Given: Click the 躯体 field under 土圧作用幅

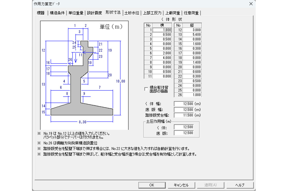Looking at the screenshot, I should tap(184, 127).
